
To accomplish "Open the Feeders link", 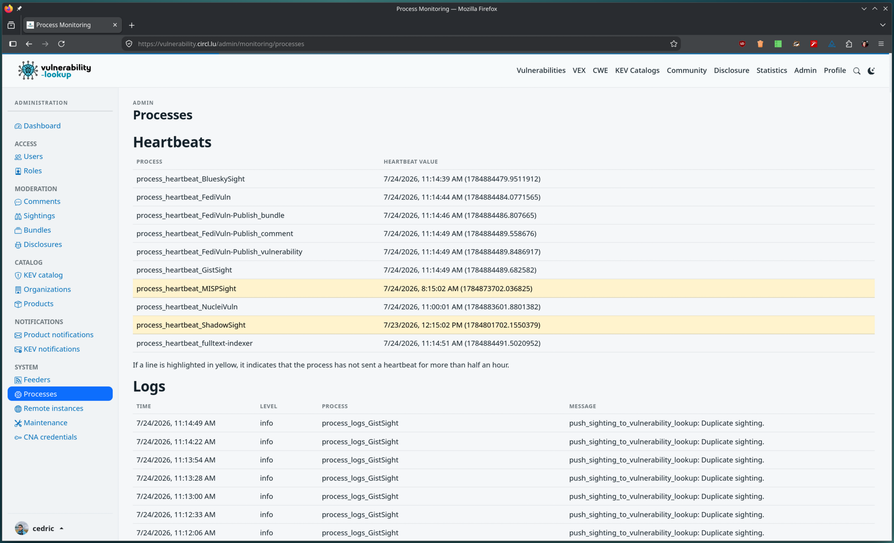I will tap(37, 379).
